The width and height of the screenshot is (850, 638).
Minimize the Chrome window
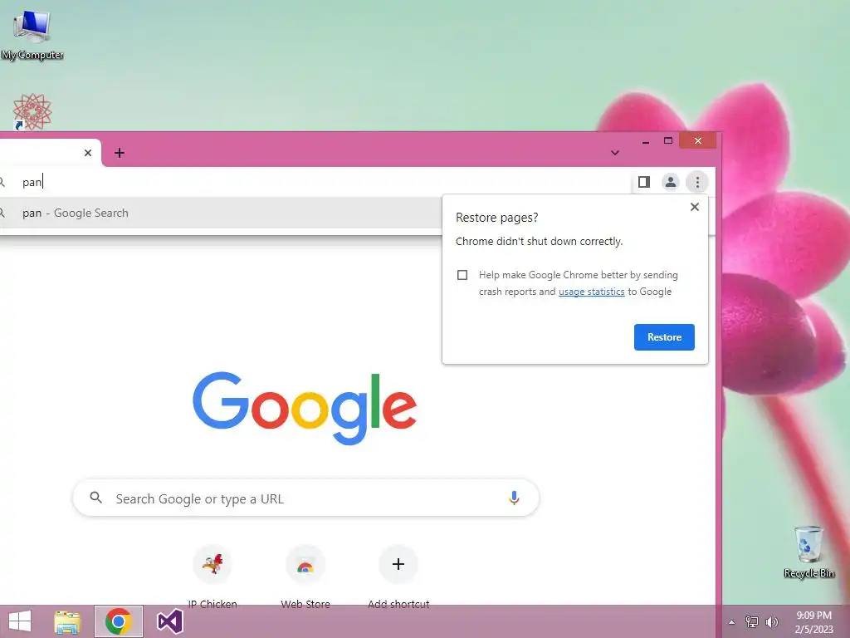pyautogui.click(x=646, y=141)
